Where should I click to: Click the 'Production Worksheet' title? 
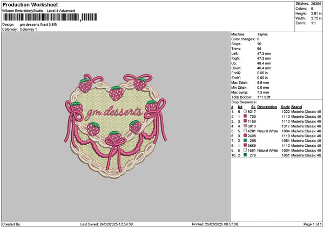click(x=30, y=5)
